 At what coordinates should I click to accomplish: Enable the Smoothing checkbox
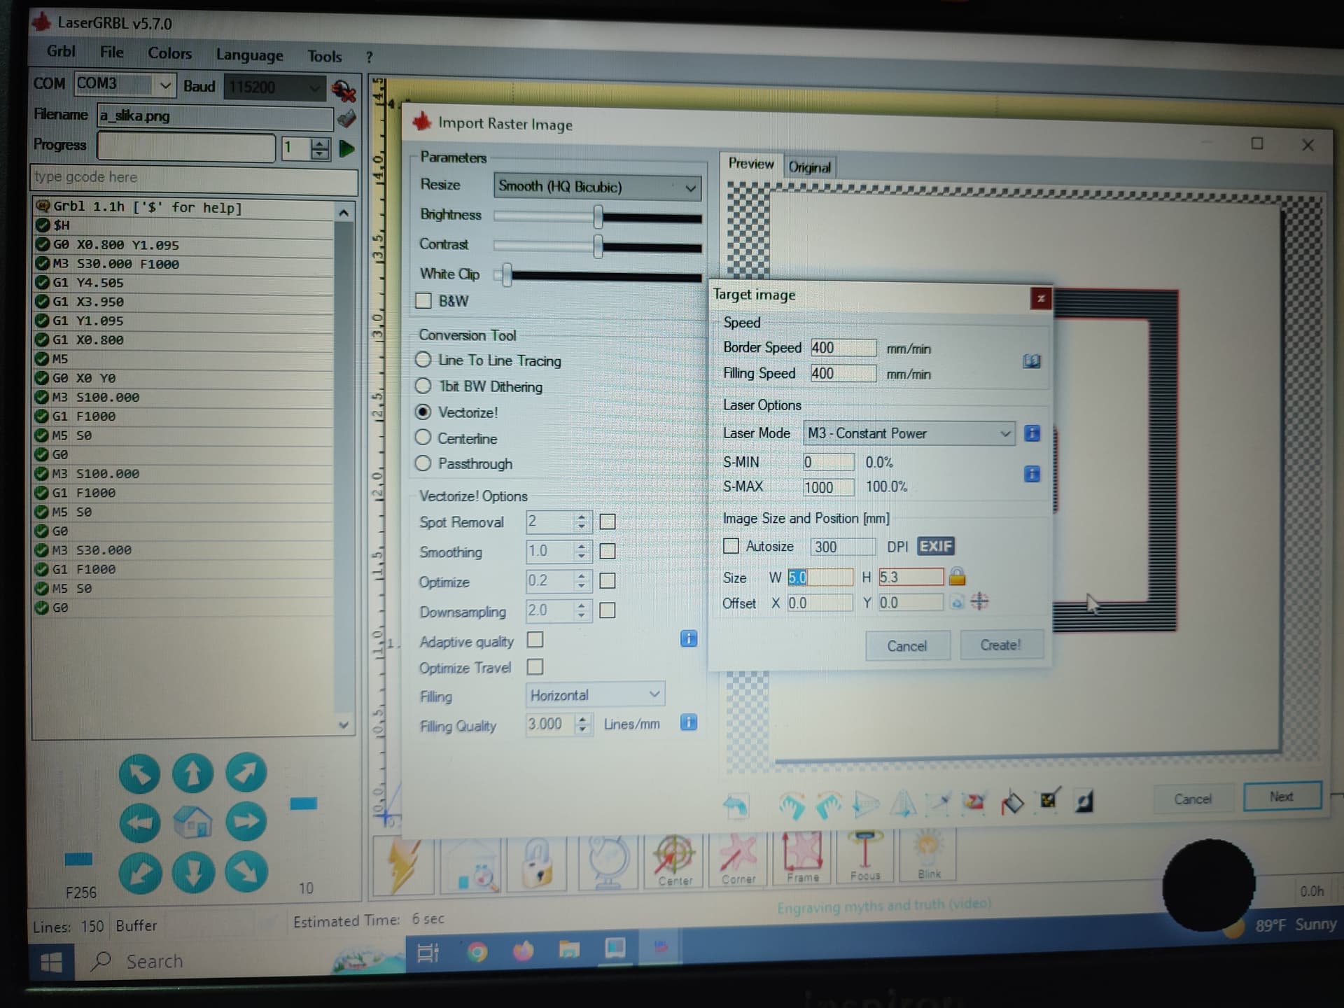tap(608, 552)
